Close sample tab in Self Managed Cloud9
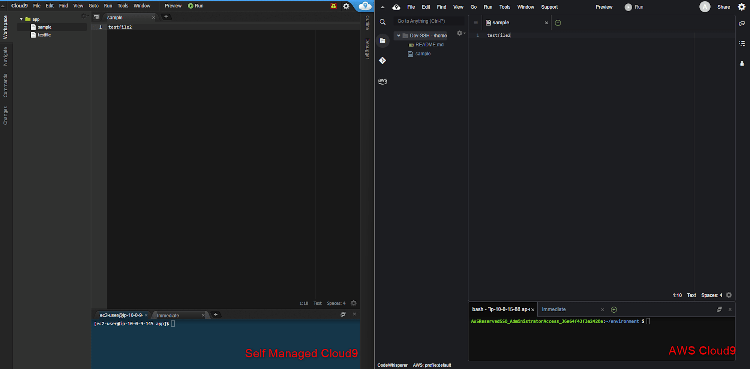Image resolution: width=750 pixels, height=369 pixels. coord(153,18)
